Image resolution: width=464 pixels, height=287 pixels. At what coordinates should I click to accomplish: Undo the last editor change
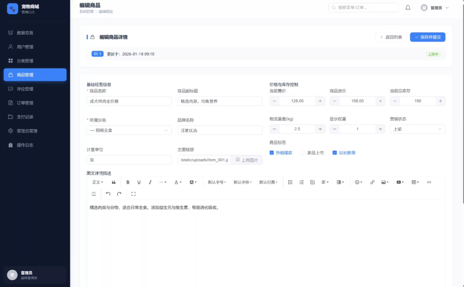point(108,194)
